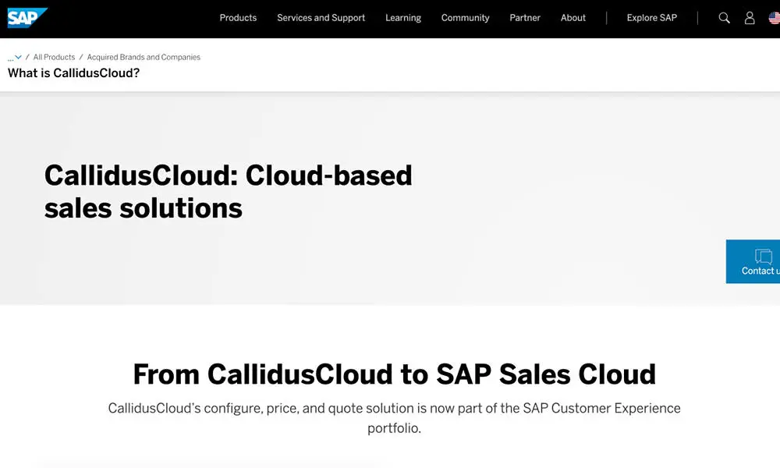The image size is (780, 468).
Task: Click the chat bubble icon on Contact us
Action: pyautogui.click(x=762, y=256)
